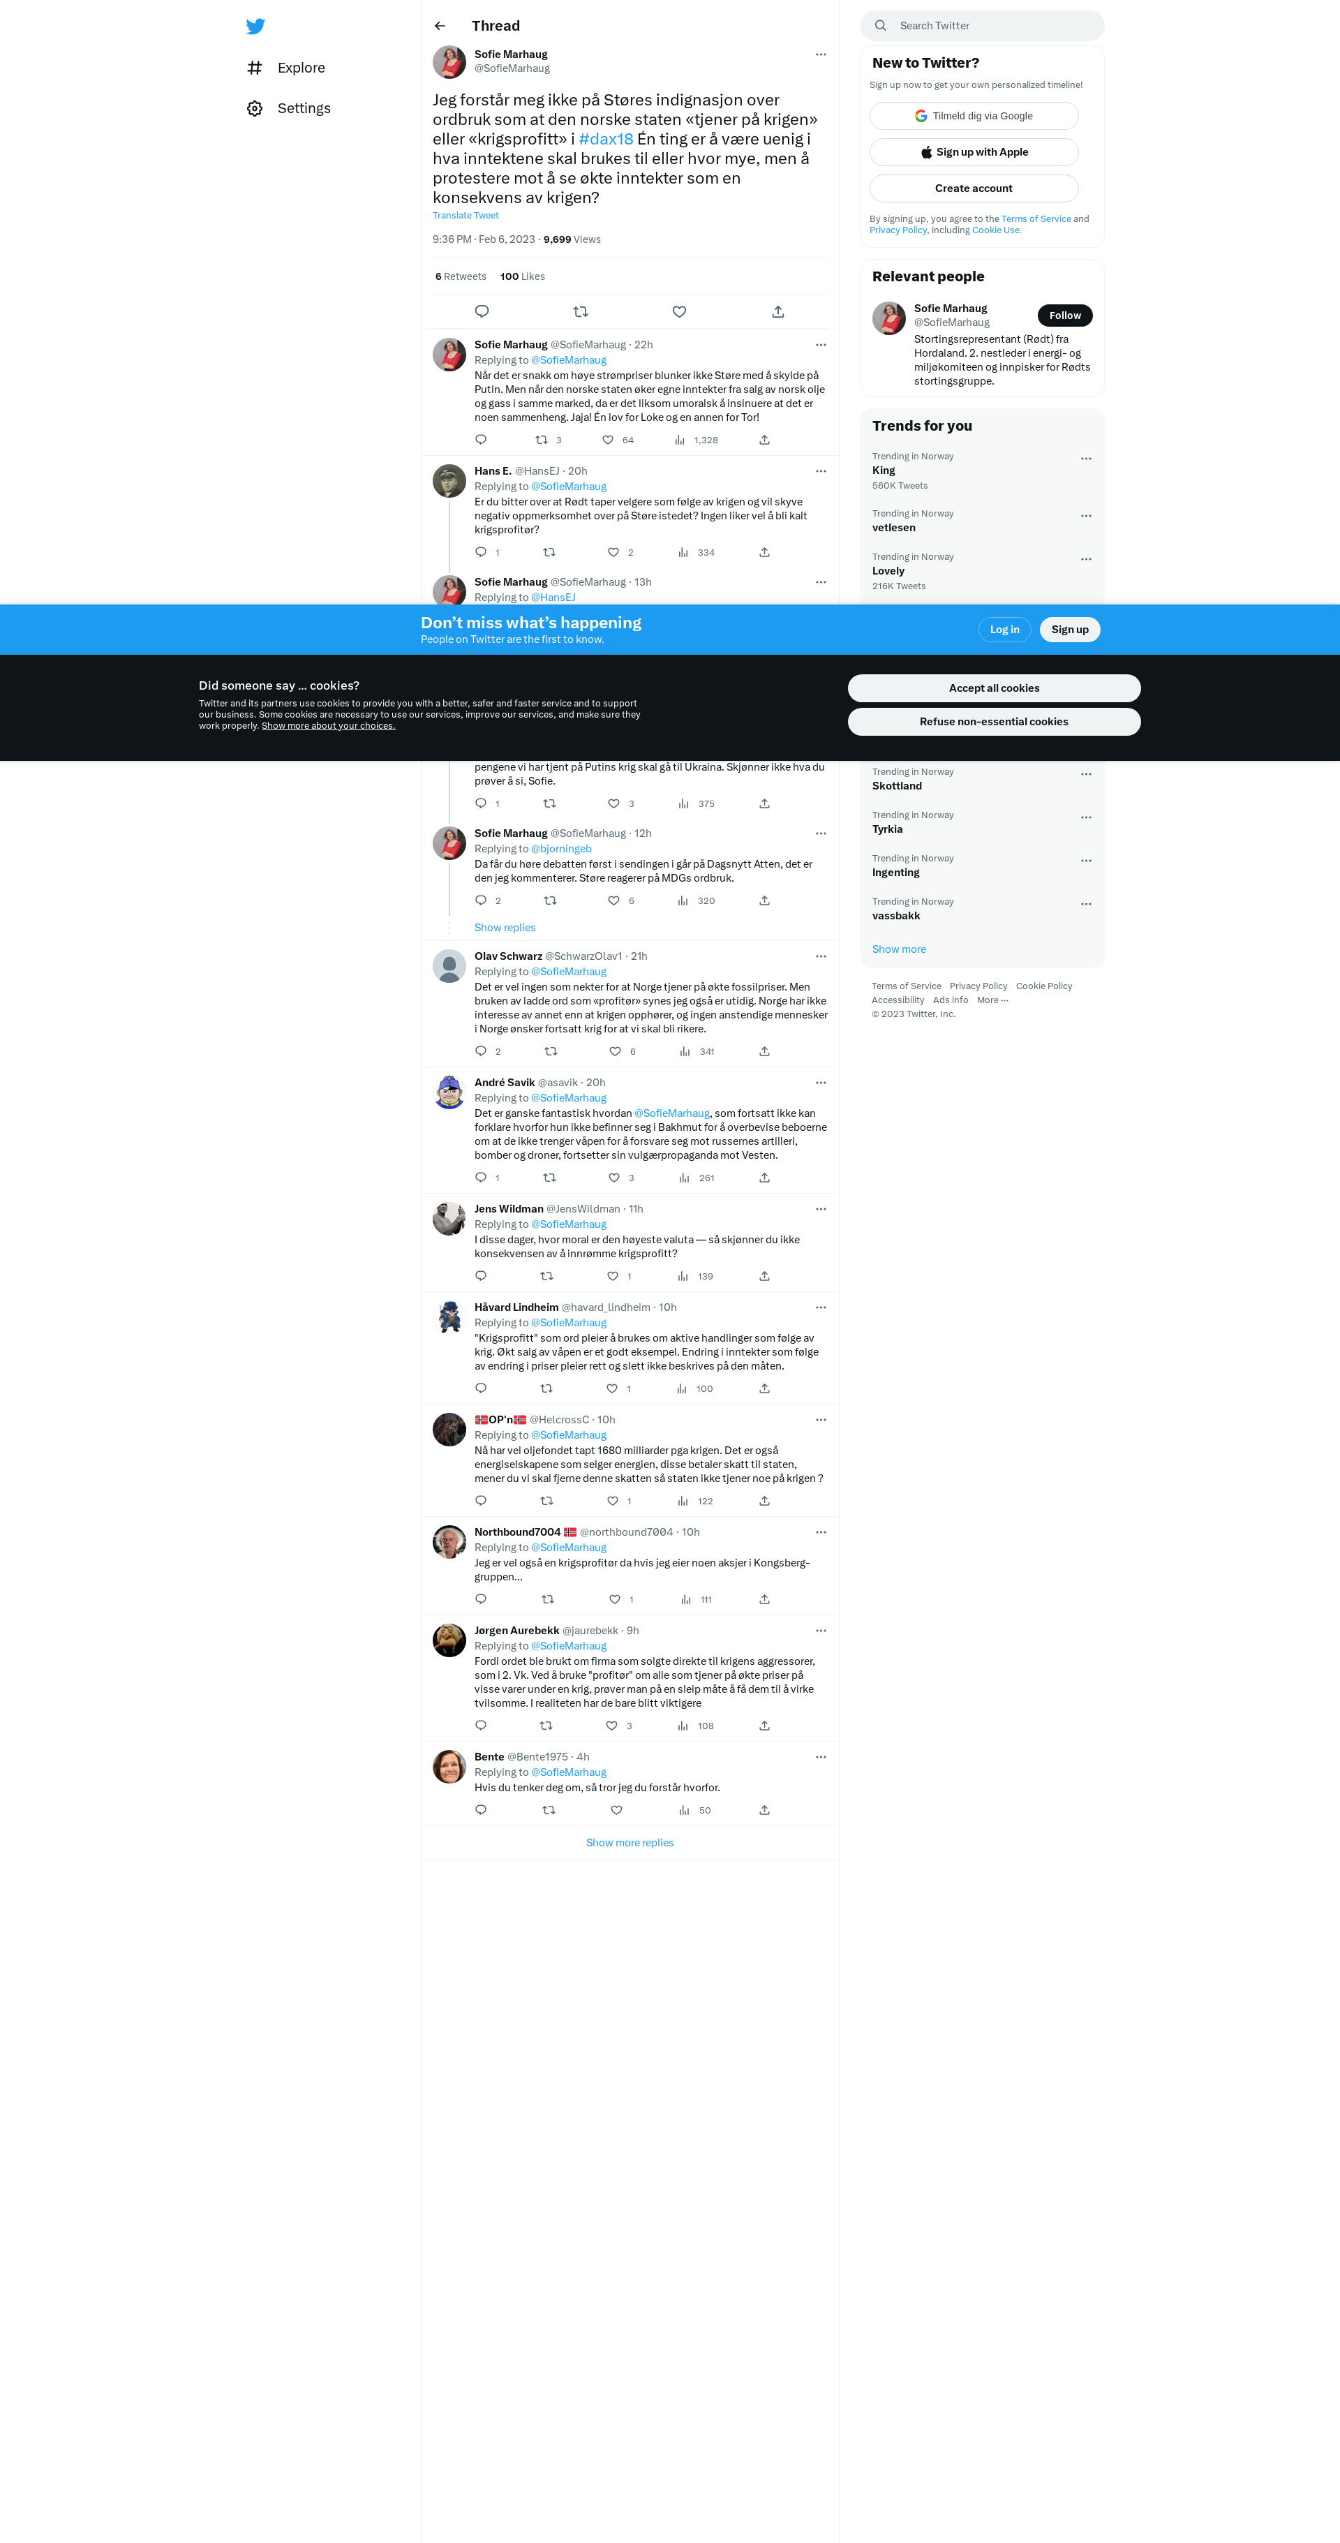The image size is (1340, 2543).
Task: Open more options on Sofie's 22h reply
Action: pyautogui.click(x=820, y=345)
